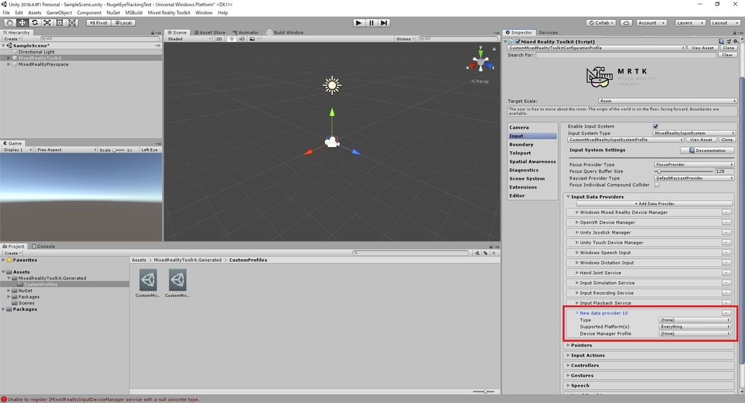
Task: Uncheck Enable Input System
Action: coord(656,126)
